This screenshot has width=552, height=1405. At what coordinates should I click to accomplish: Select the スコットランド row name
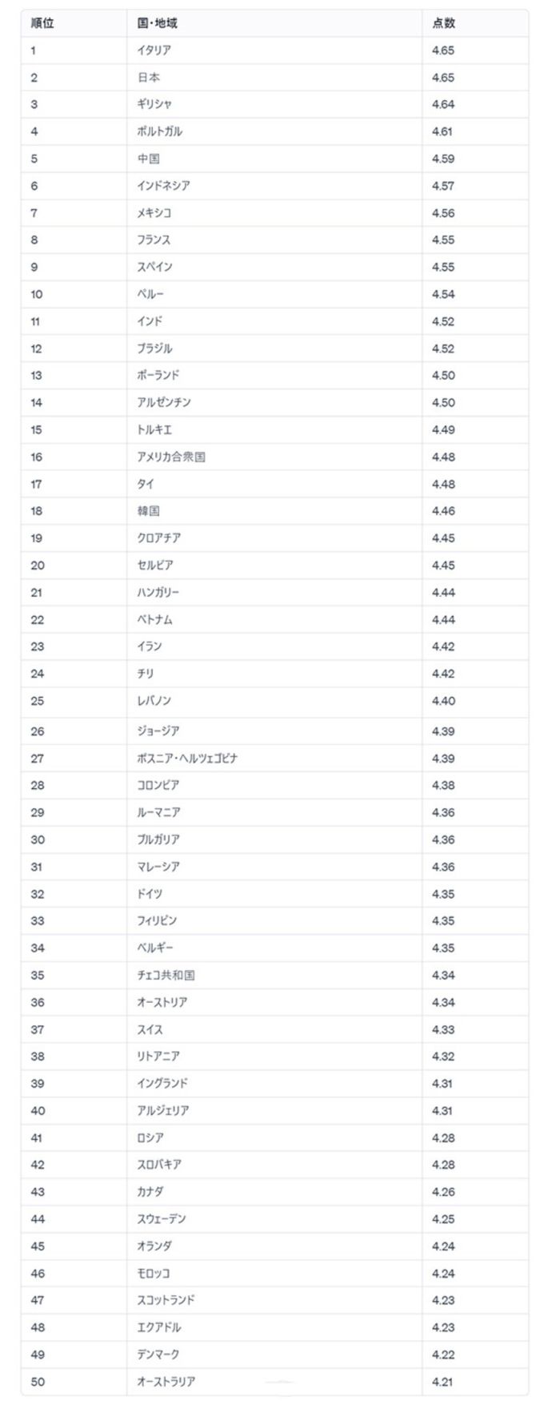click(166, 1300)
